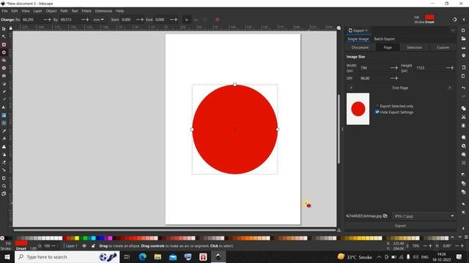Screen dimensions: 469x263
Task: Click the export preview thumbnail
Action: coord(358,109)
